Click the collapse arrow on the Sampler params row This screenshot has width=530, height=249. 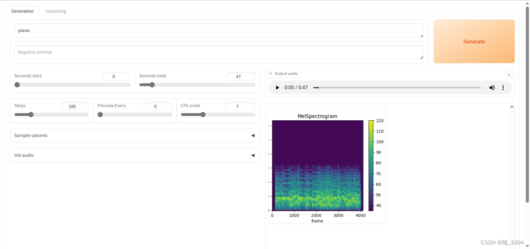pos(253,135)
